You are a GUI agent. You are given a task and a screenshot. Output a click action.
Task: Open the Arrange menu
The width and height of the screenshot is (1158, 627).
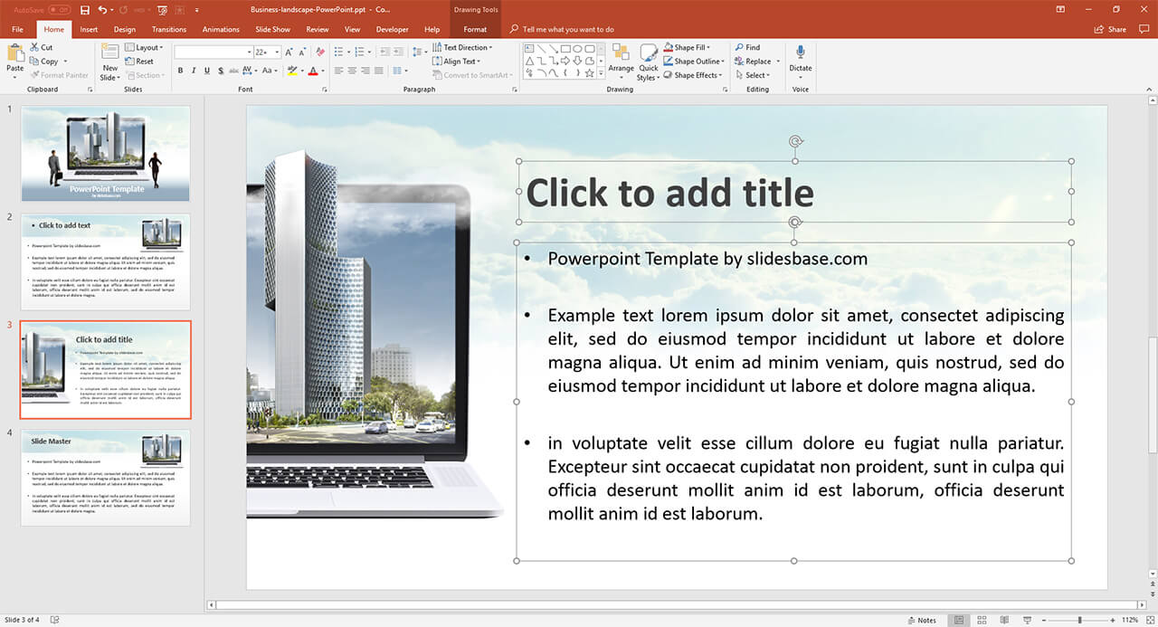(x=621, y=62)
